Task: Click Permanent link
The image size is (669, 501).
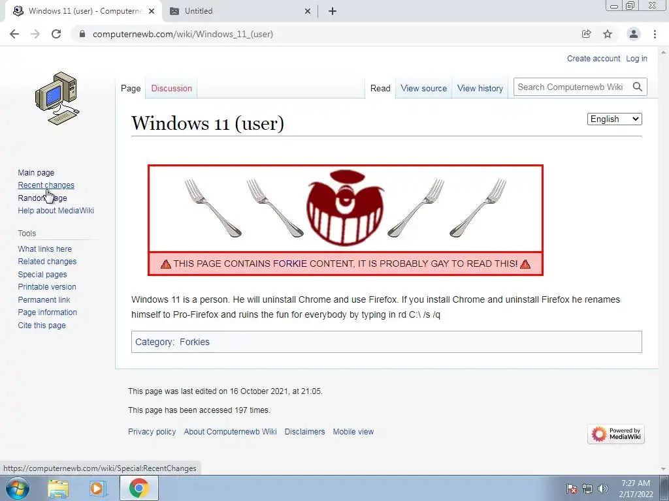Action: [44, 299]
